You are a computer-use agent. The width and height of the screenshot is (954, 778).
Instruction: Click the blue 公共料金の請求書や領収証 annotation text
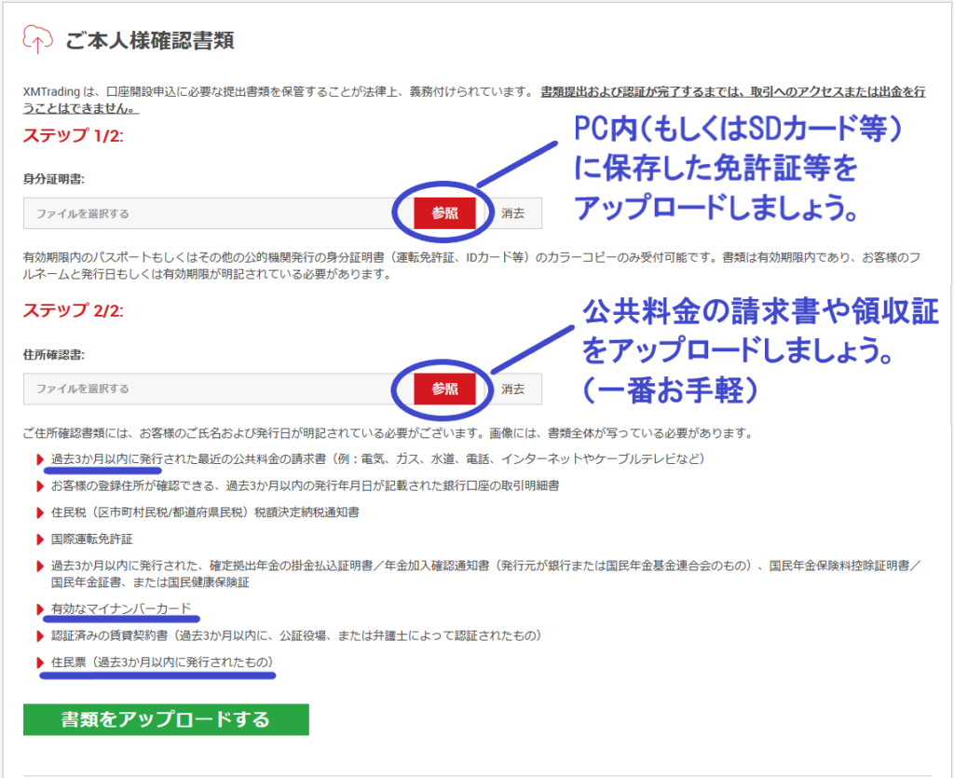click(x=759, y=314)
